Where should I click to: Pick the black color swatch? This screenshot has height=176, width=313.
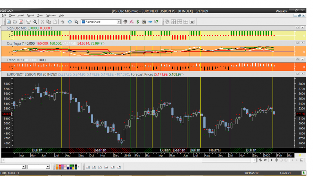[x=76, y=165]
